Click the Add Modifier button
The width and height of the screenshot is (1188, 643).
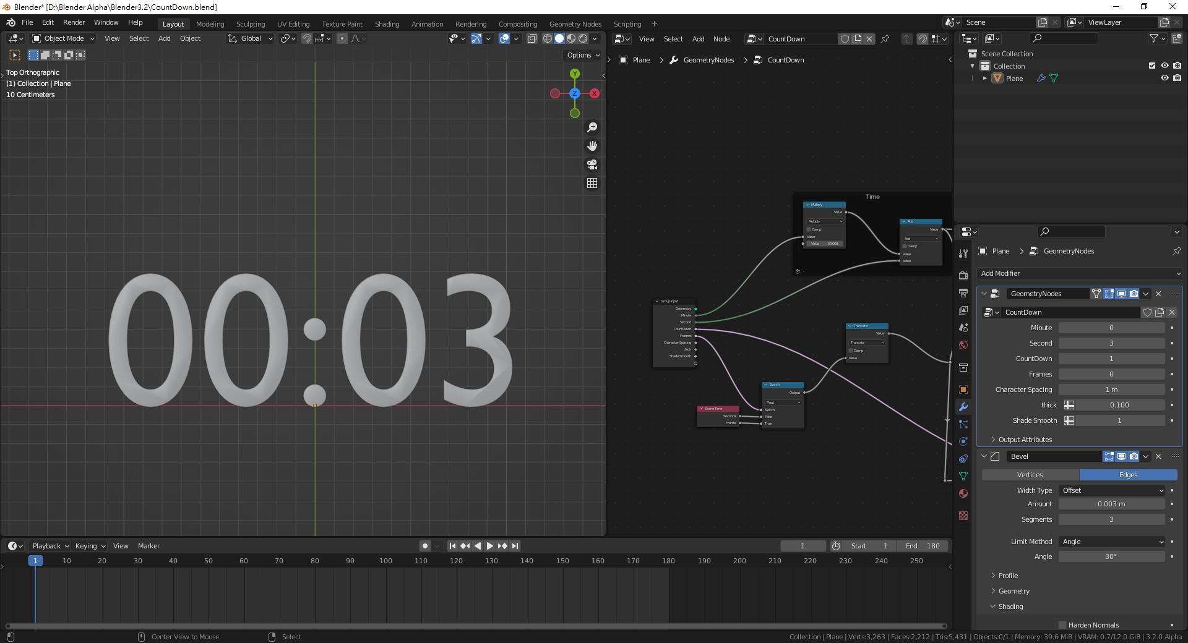click(1079, 273)
